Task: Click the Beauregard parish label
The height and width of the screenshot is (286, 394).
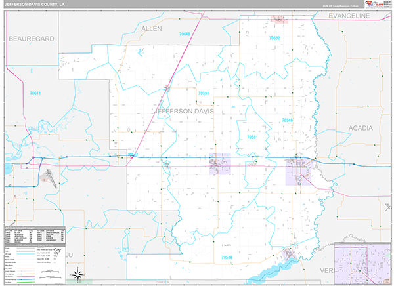Action: click(x=31, y=39)
